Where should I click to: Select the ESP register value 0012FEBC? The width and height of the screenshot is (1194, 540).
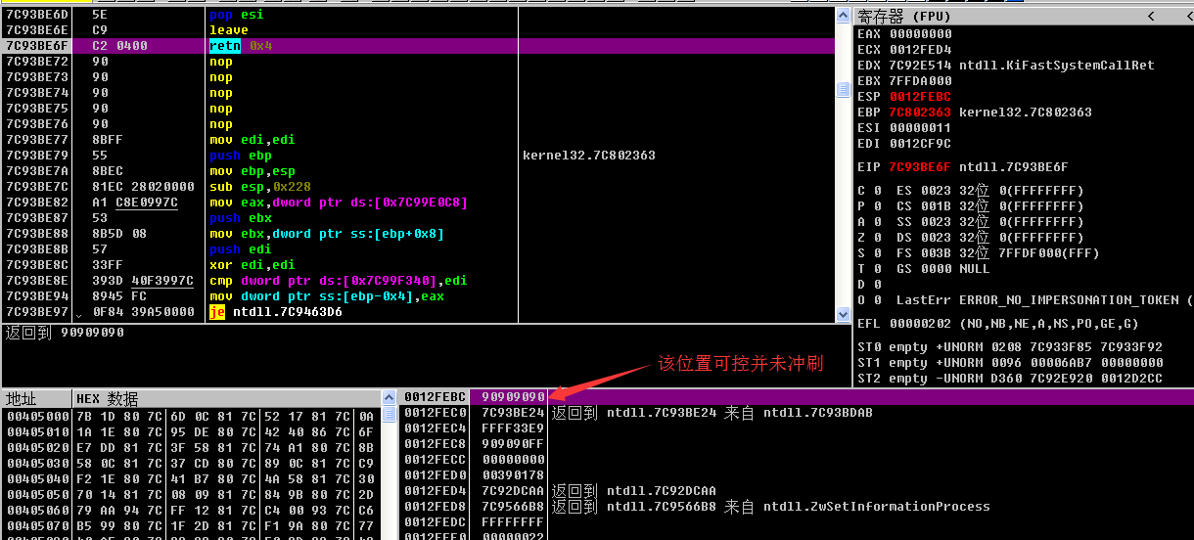point(920,97)
